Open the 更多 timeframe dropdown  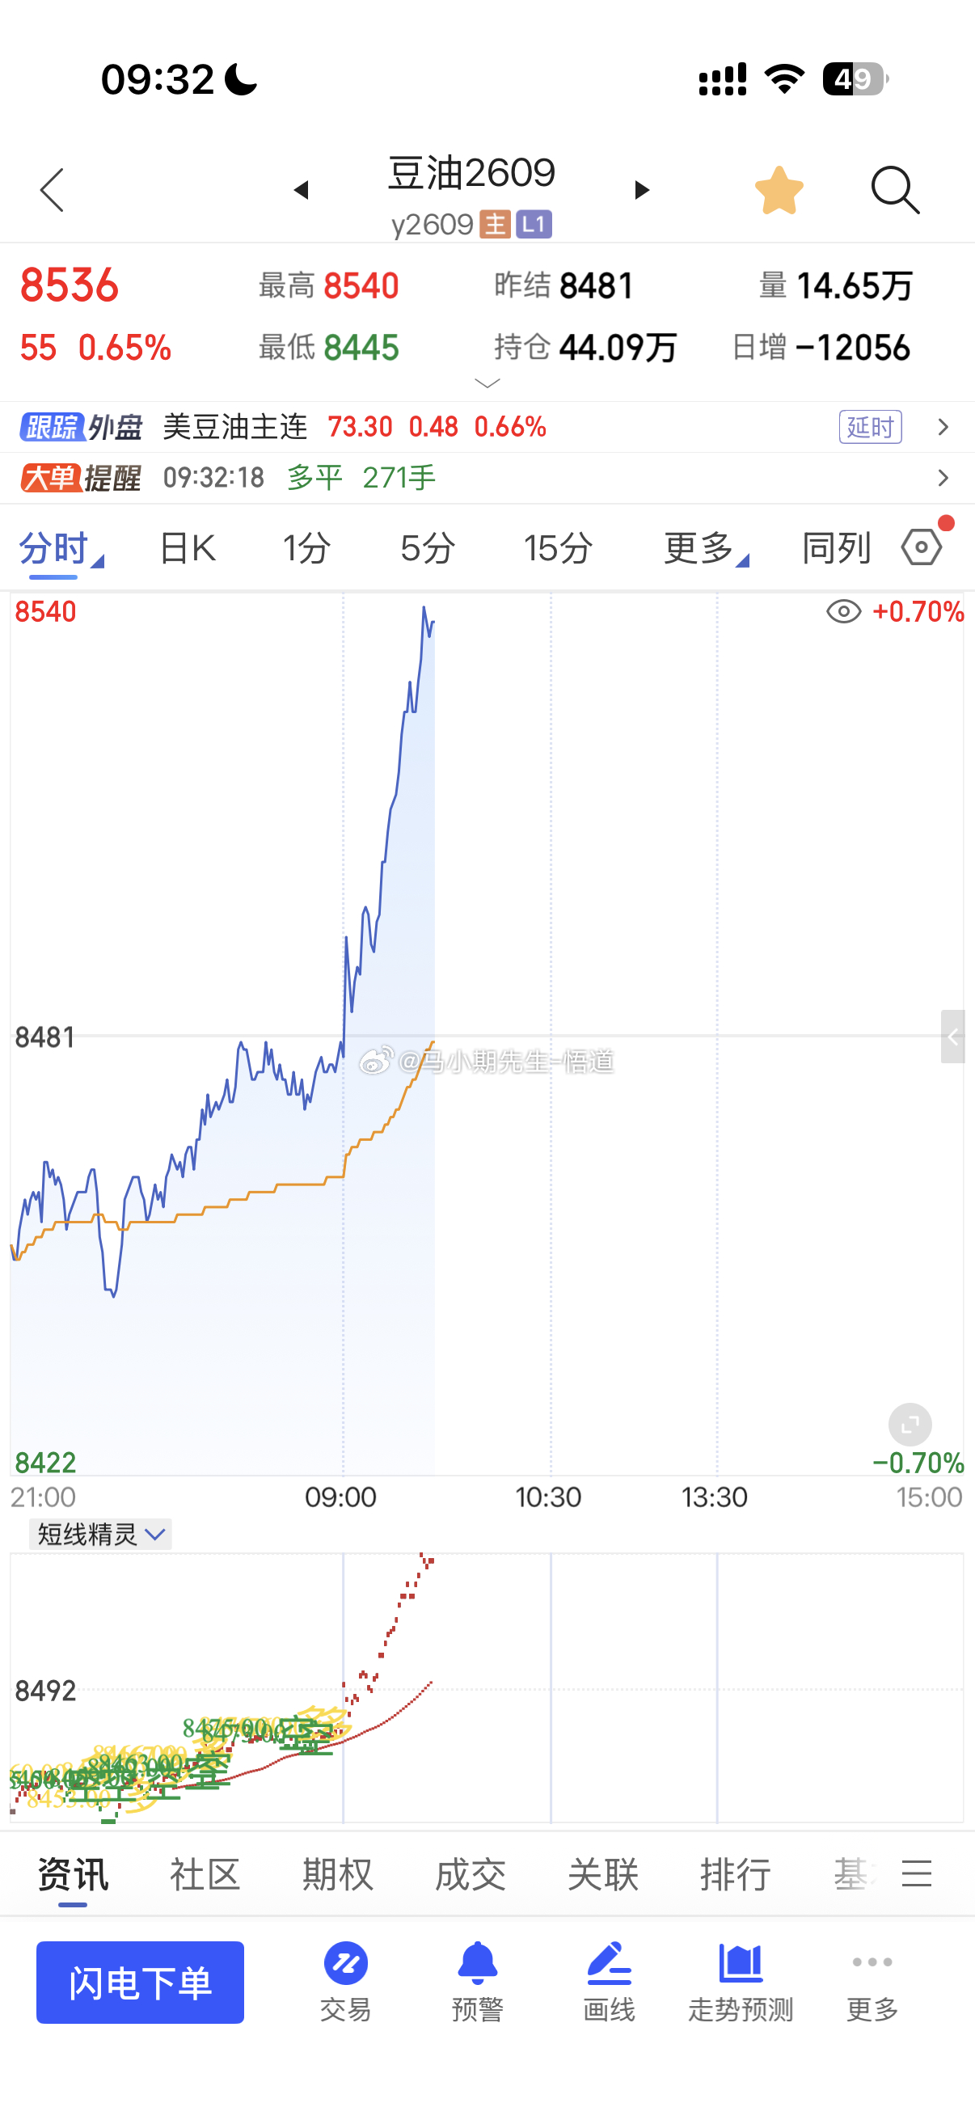pyautogui.click(x=706, y=548)
